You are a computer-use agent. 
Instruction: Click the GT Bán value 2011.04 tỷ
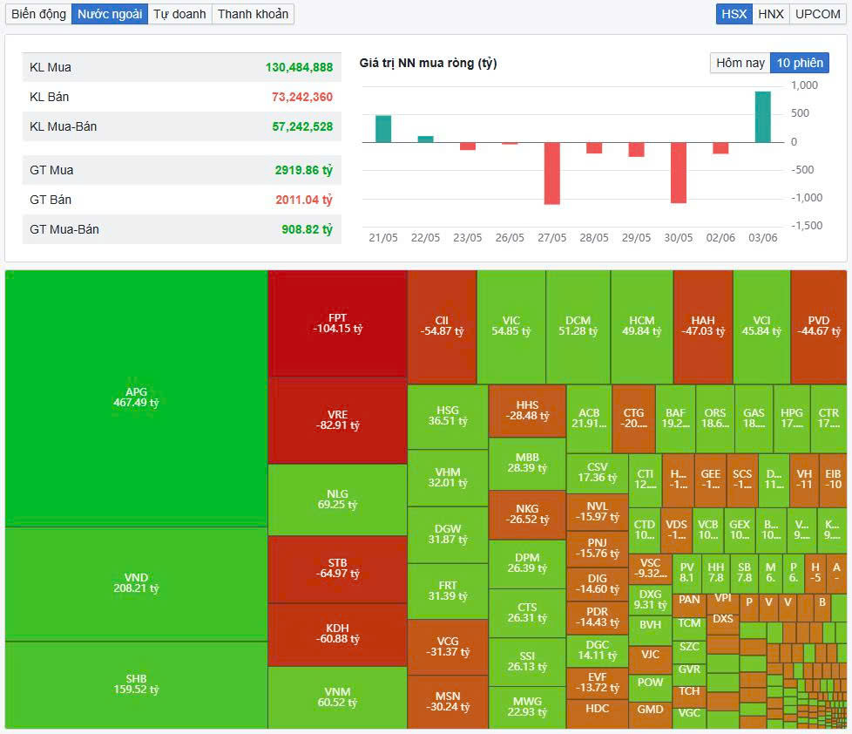point(304,200)
